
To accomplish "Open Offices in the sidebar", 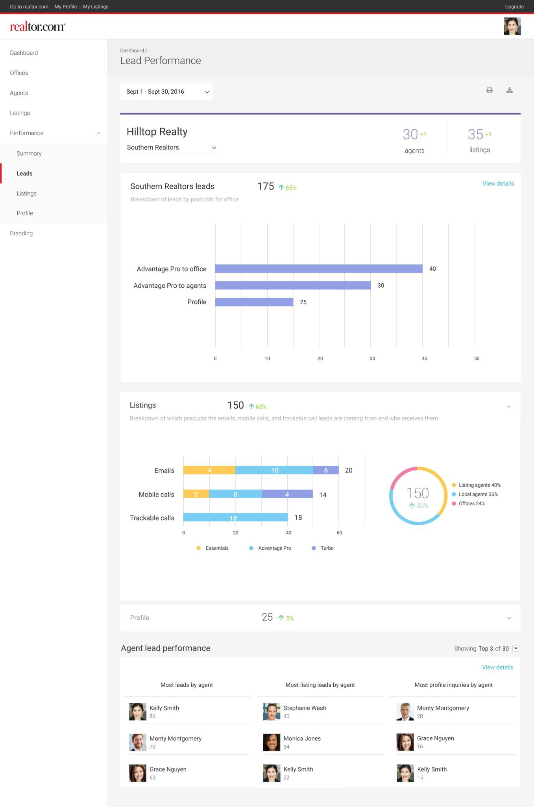I will pos(19,73).
